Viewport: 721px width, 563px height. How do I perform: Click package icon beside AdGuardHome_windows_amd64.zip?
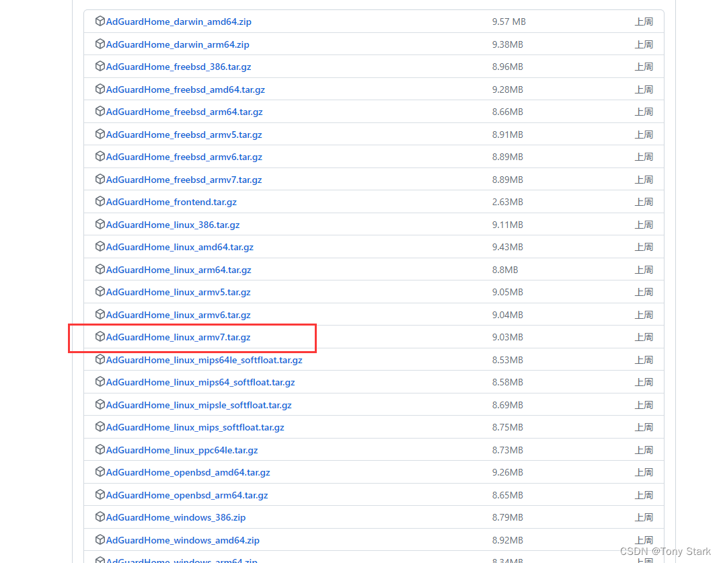[100, 539]
